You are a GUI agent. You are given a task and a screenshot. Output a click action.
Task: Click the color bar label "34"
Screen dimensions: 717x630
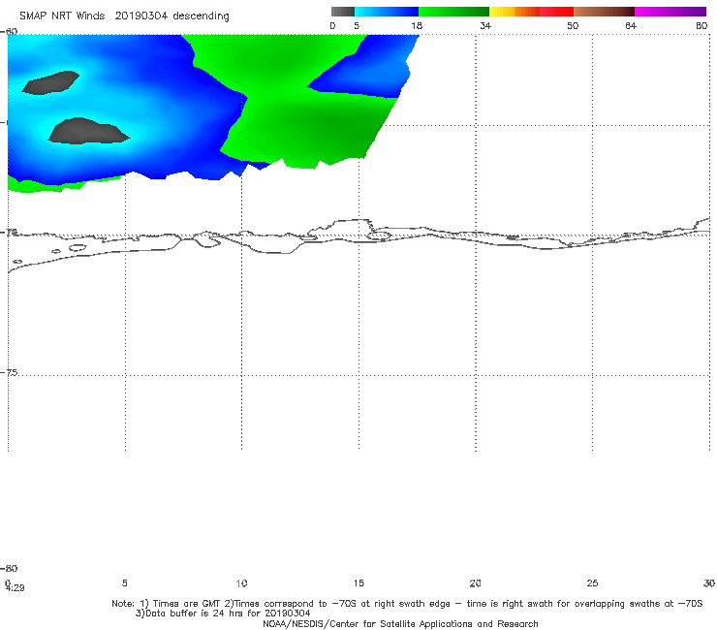tap(485, 26)
